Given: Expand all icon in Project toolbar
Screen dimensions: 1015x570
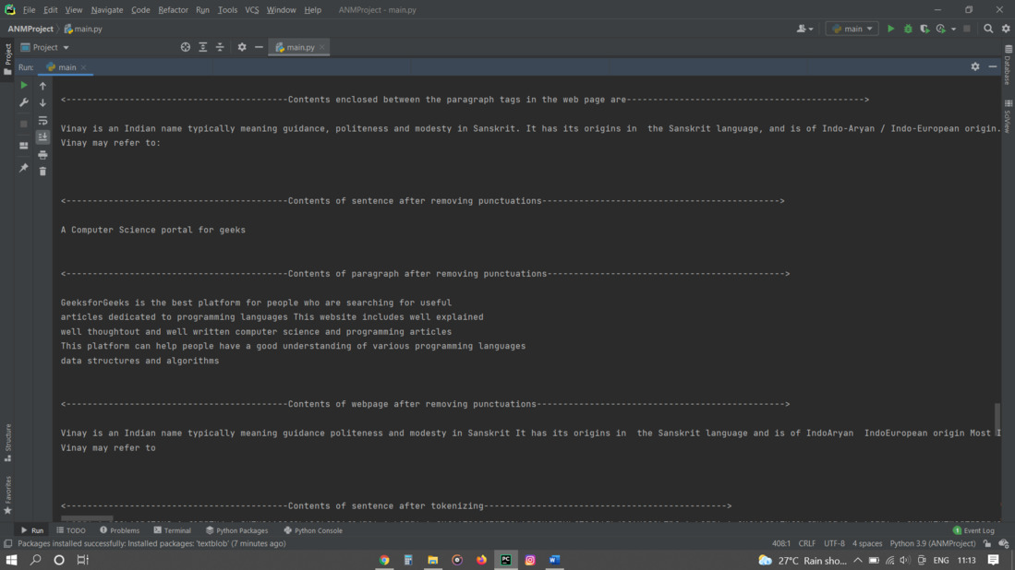Looking at the screenshot, I should click(202, 47).
